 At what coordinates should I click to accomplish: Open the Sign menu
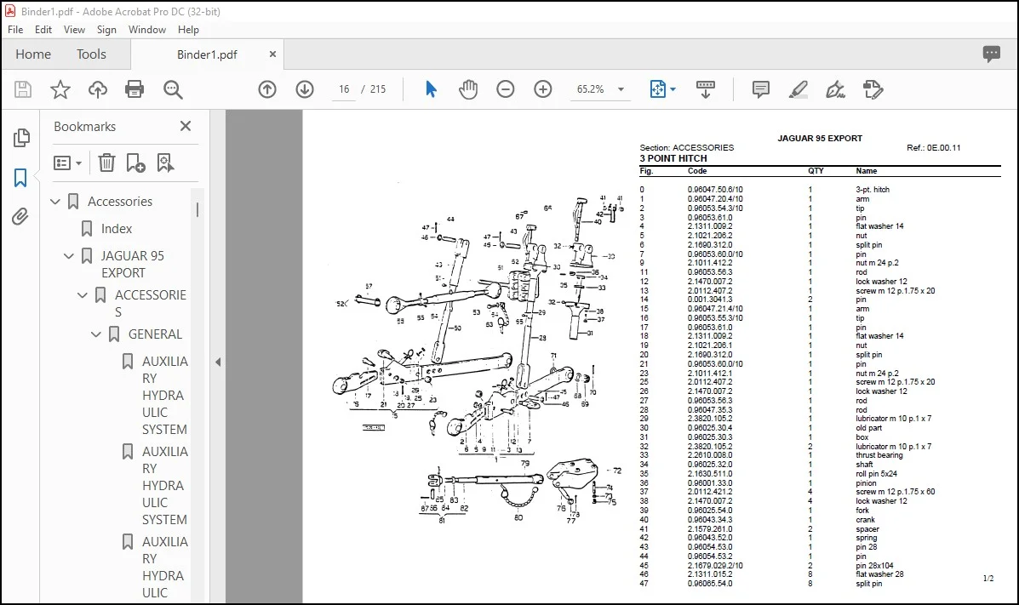pos(106,29)
